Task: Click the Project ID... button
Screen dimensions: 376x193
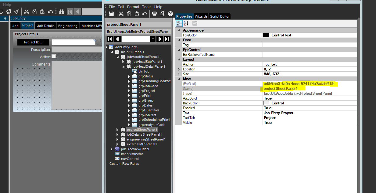Action: (33, 42)
